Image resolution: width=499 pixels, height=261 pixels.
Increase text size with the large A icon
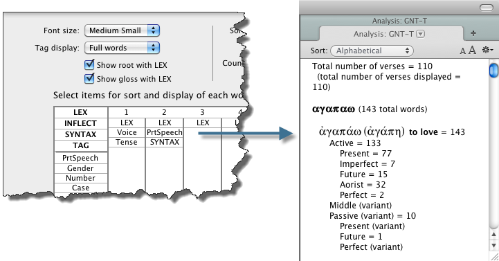(x=472, y=50)
